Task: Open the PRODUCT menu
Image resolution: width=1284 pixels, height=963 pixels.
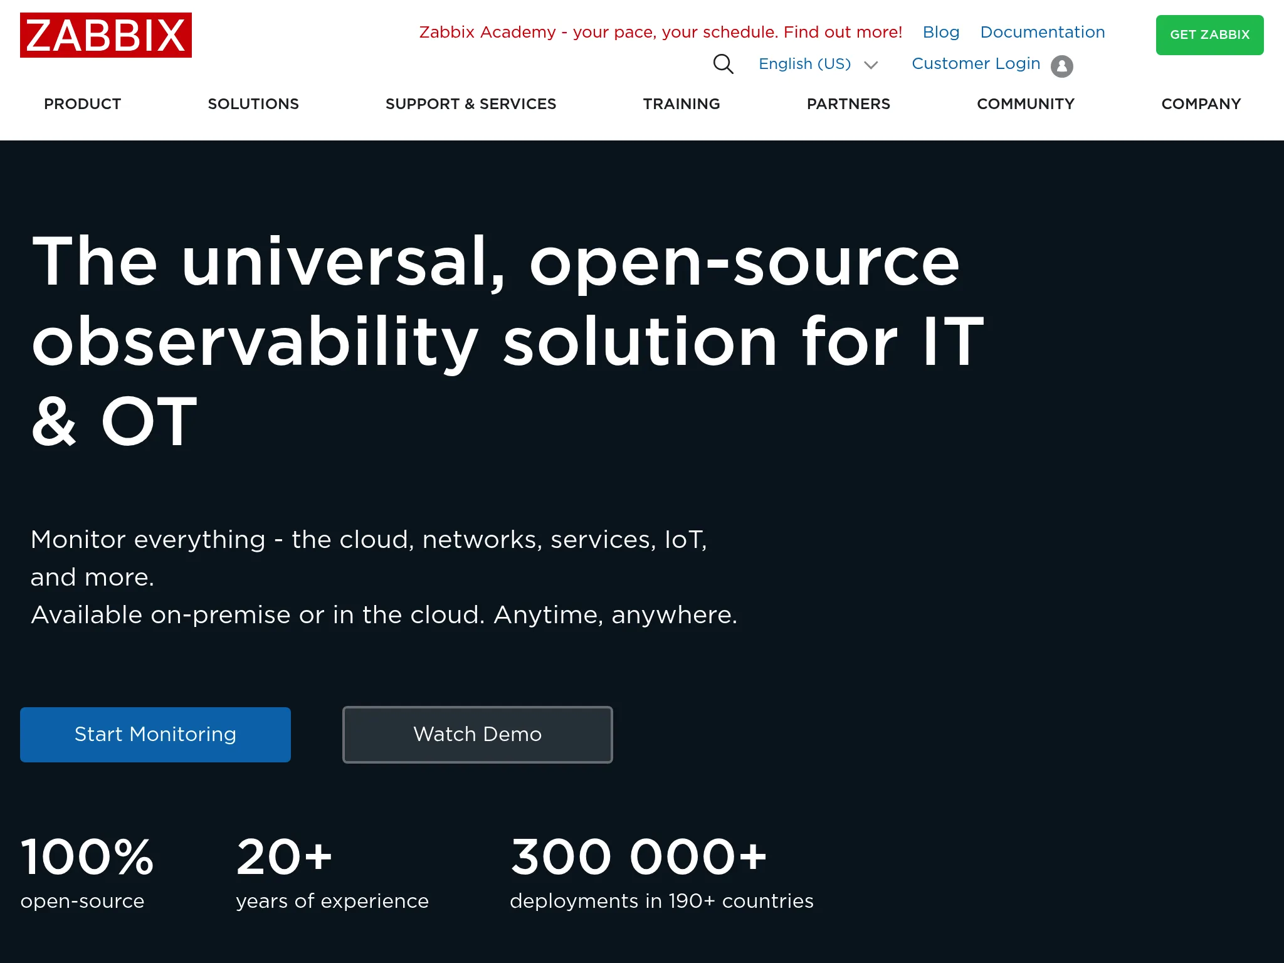Action: pos(82,104)
